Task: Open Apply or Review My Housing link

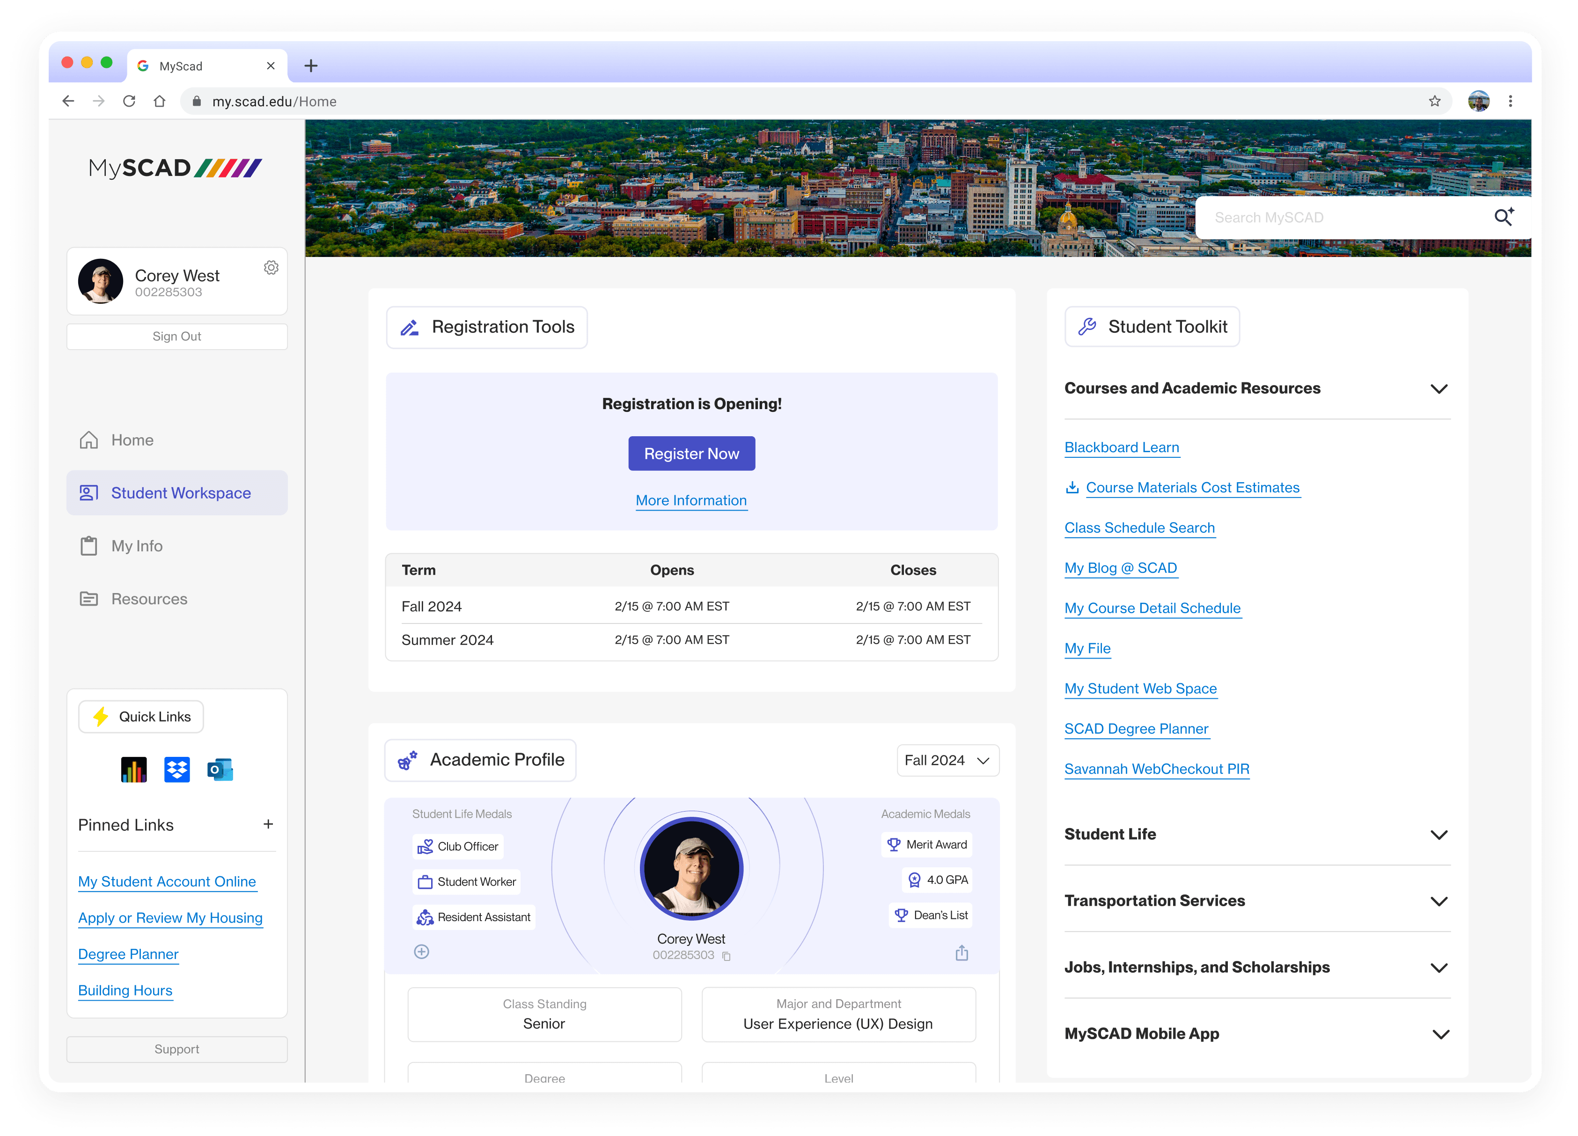Action: (x=170, y=918)
